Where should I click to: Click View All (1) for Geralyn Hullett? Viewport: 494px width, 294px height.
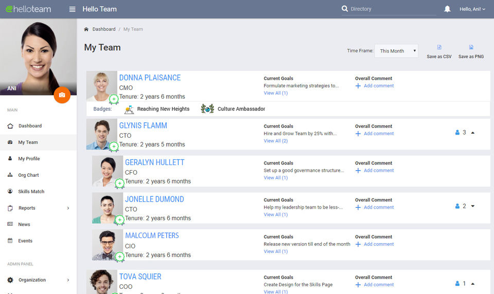[x=276, y=178]
